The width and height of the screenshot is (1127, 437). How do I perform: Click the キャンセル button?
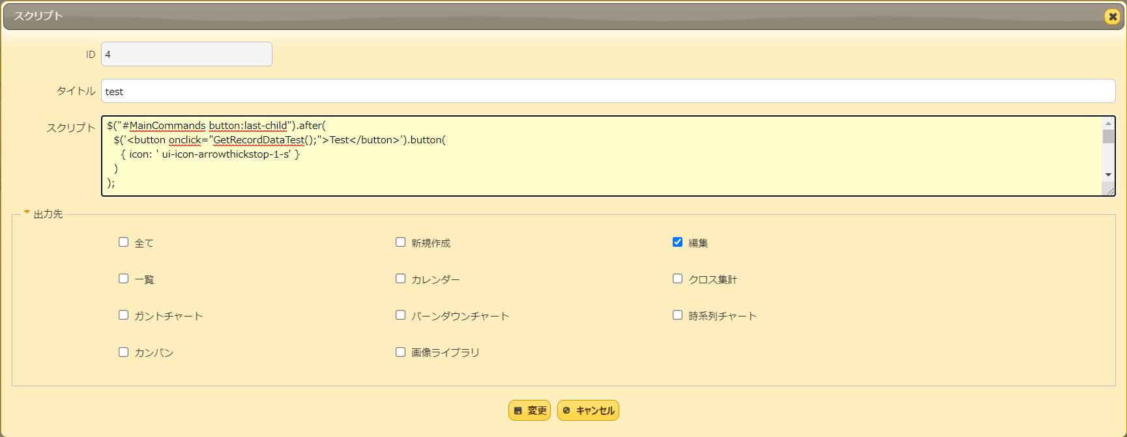pos(588,410)
